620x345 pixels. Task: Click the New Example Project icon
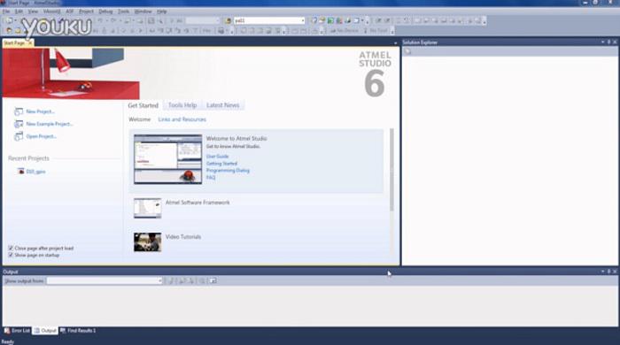pos(19,124)
